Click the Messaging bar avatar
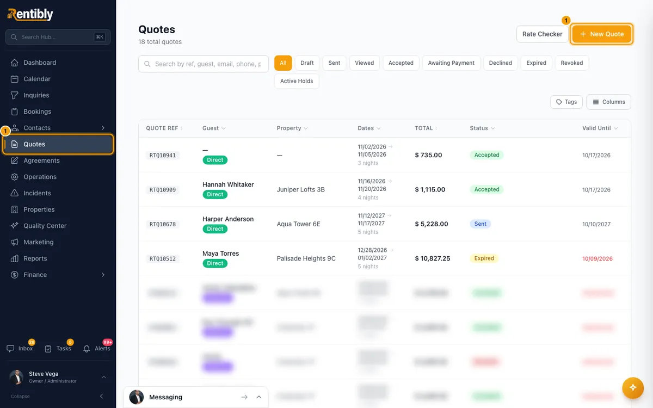The image size is (653, 408). coord(137,397)
